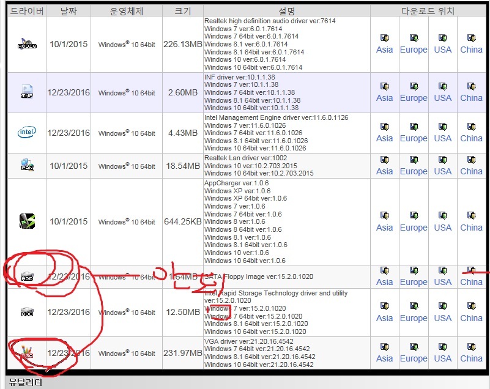Viewport: 490px width, 389px height.
Task: Click the 2.60MB size cell
Action: point(183,92)
